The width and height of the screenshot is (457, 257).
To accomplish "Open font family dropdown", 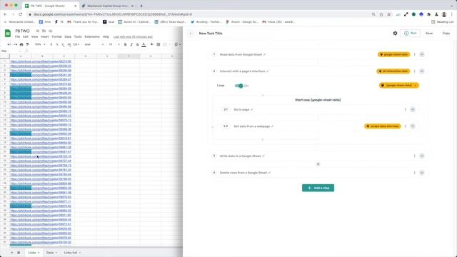I will pos(94,44).
